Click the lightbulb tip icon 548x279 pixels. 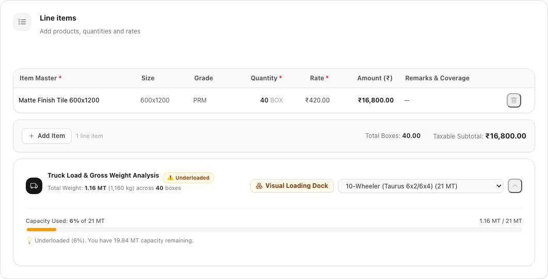coord(29,240)
